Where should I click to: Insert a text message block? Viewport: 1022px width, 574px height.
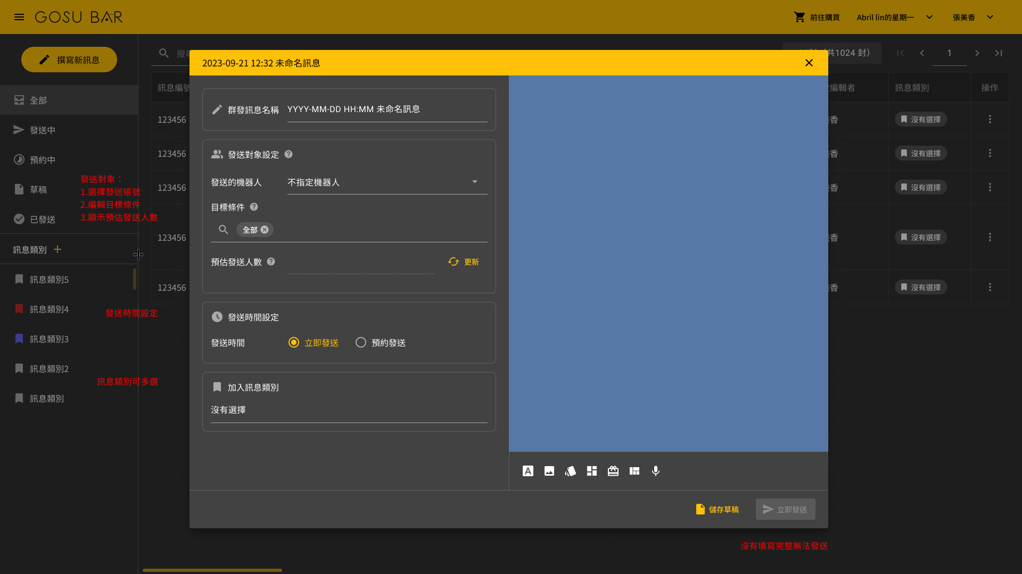coord(528,471)
